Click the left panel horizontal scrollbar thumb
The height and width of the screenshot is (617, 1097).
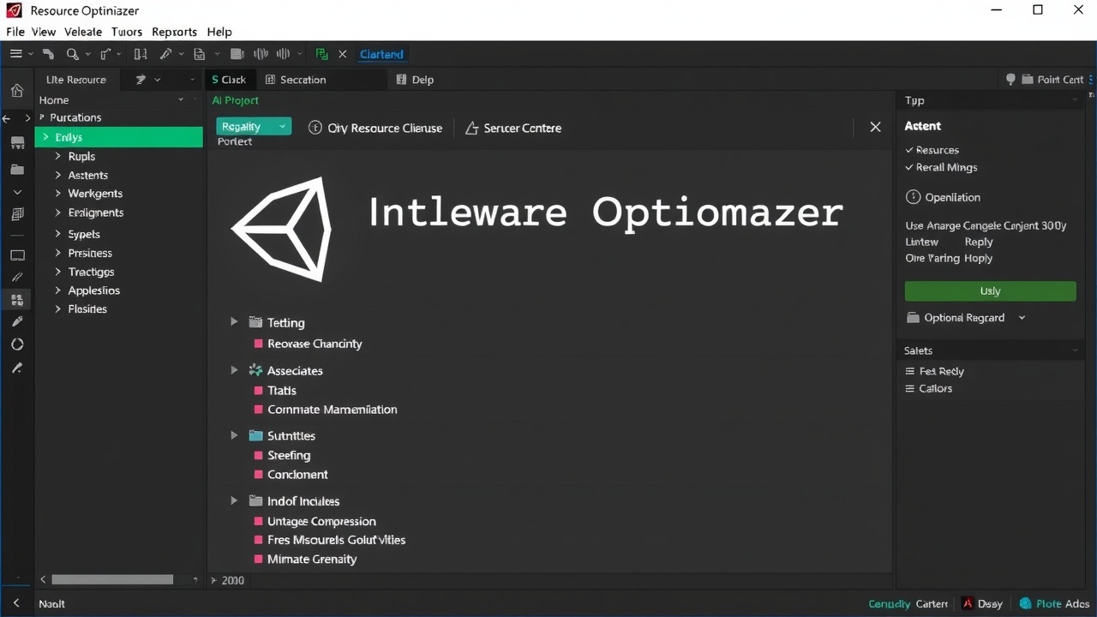[112, 580]
